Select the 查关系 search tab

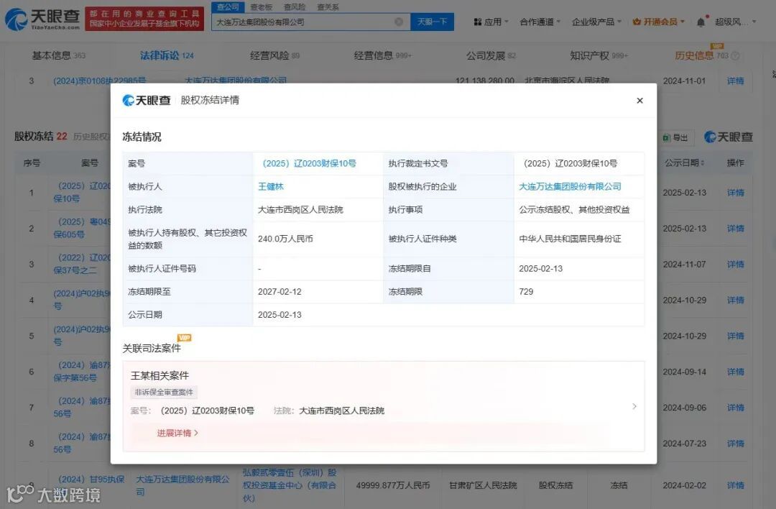point(328,7)
